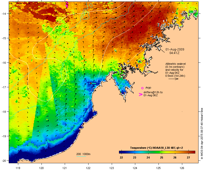Image resolution: width=205 pixels, height=170 pixels.
Task: Click the color bar value 23
Action: pyautogui.click(x=135, y=157)
